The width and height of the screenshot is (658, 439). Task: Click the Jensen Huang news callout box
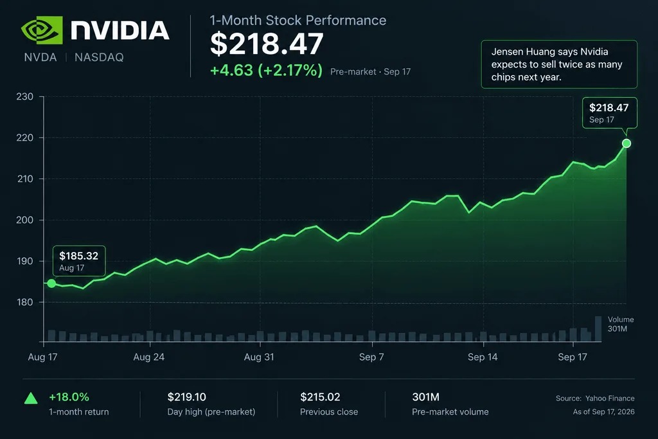[x=559, y=64]
